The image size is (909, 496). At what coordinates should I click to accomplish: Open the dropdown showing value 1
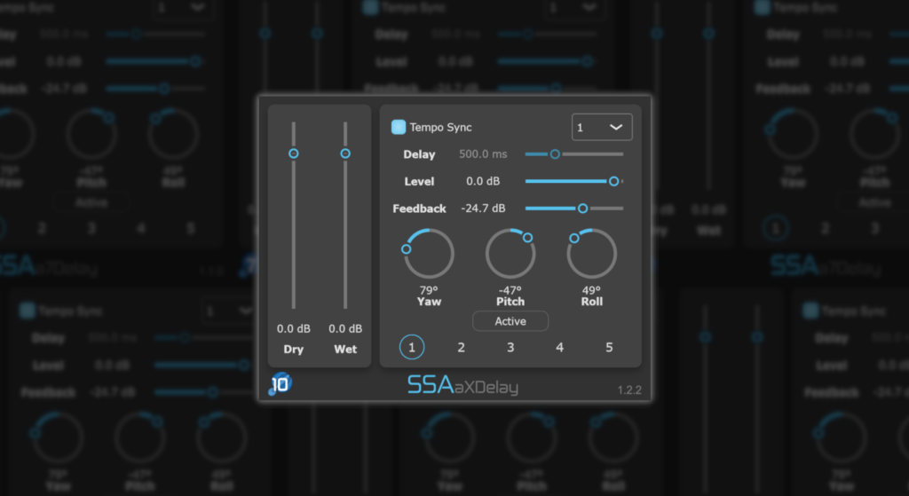click(602, 128)
